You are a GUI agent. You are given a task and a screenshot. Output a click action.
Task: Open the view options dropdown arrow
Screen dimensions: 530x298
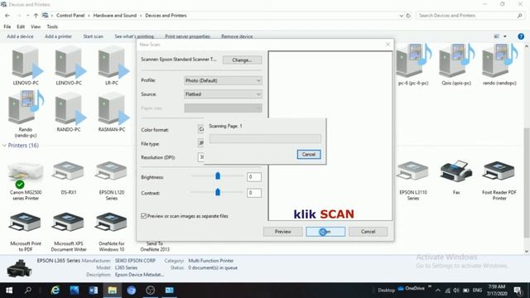point(505,36)
